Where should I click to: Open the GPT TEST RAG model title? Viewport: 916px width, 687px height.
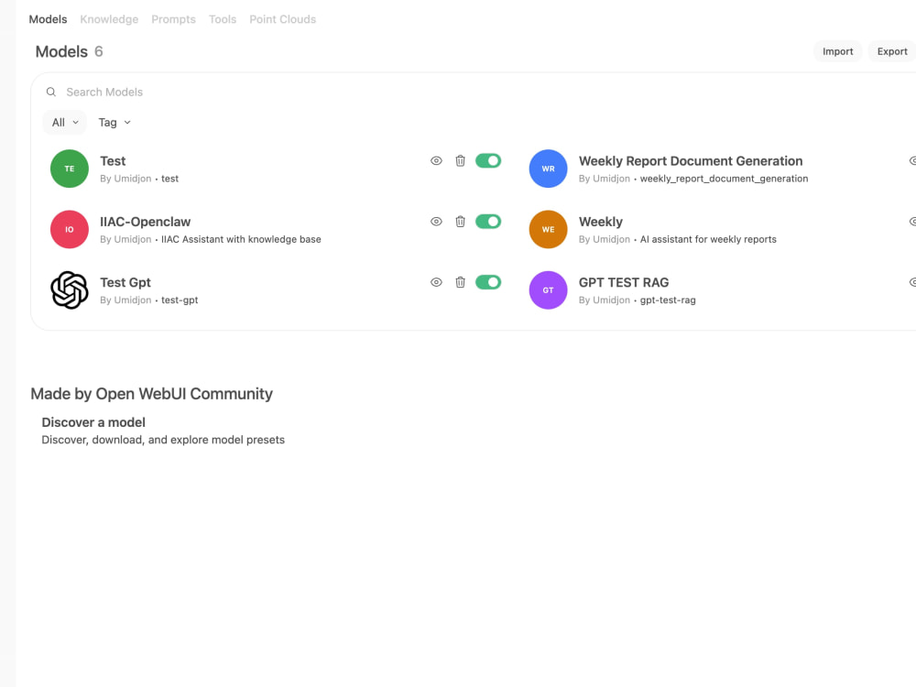[623, 282]
